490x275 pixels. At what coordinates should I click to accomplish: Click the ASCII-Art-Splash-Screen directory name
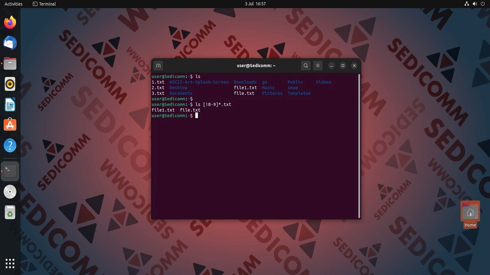pyautogui.click(x=199, y=82)
